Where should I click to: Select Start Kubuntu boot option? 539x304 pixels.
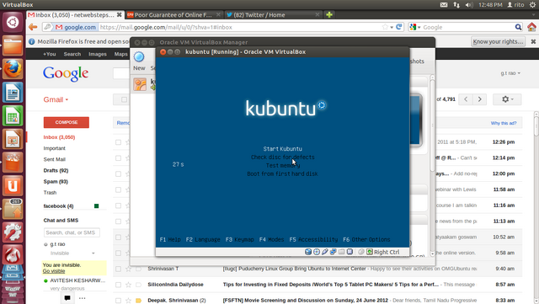(x=283, y=148)
